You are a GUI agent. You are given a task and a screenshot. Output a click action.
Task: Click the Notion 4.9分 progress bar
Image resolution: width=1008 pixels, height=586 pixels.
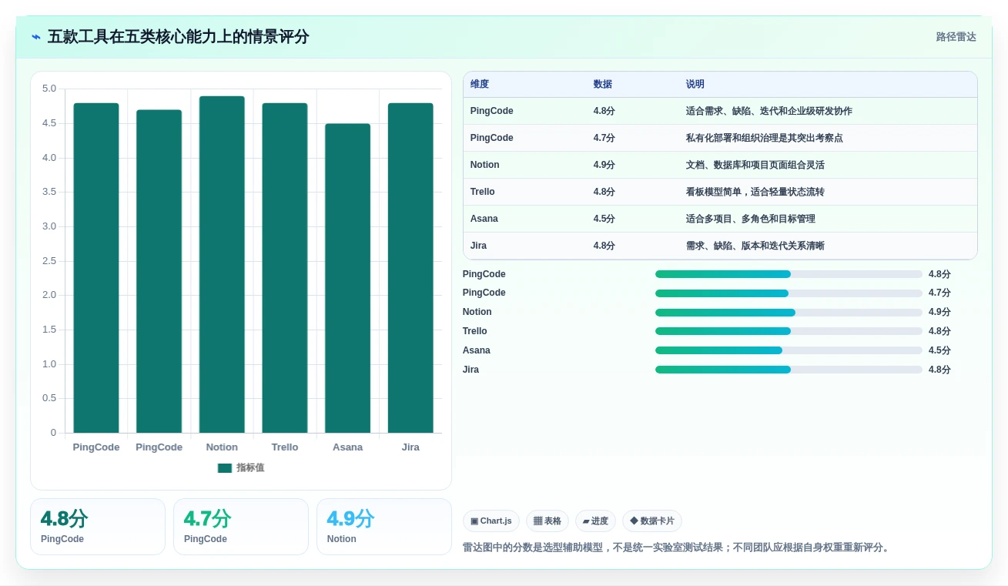[789, 313]
